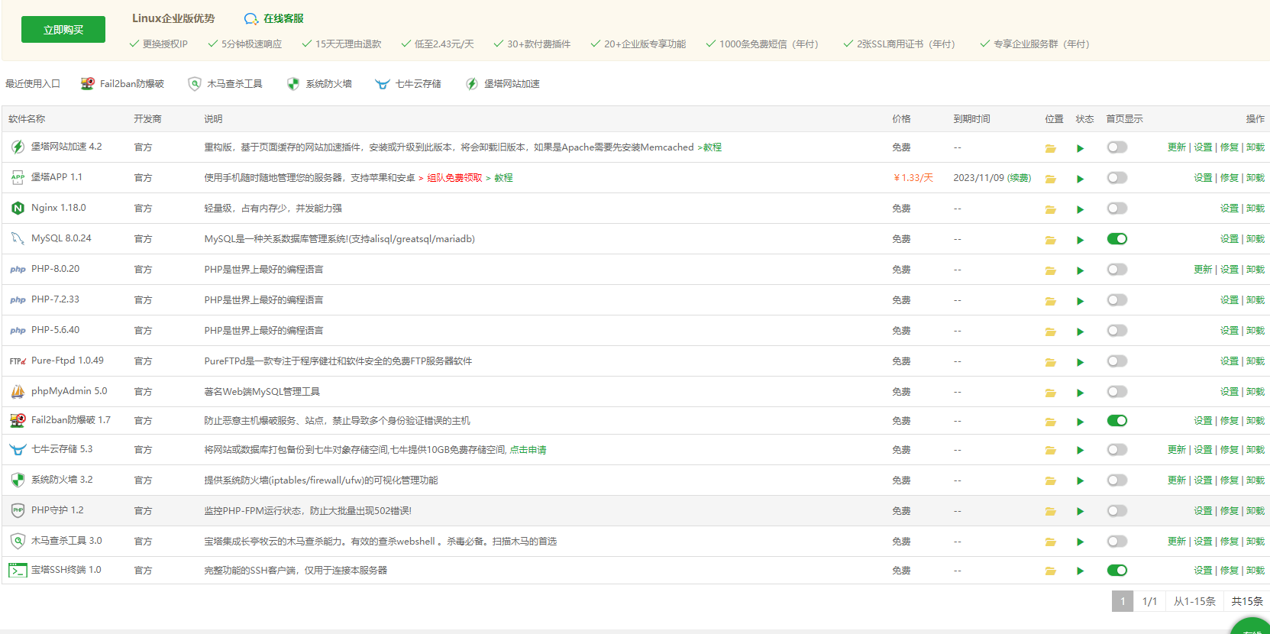
Task: Open 堡塔网站加速 from recent shortcuts
Action: [x=503, y=84]
